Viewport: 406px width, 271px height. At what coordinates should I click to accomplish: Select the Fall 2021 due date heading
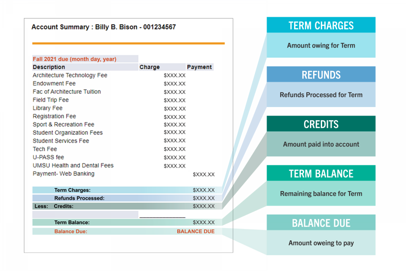click(74, 59)
